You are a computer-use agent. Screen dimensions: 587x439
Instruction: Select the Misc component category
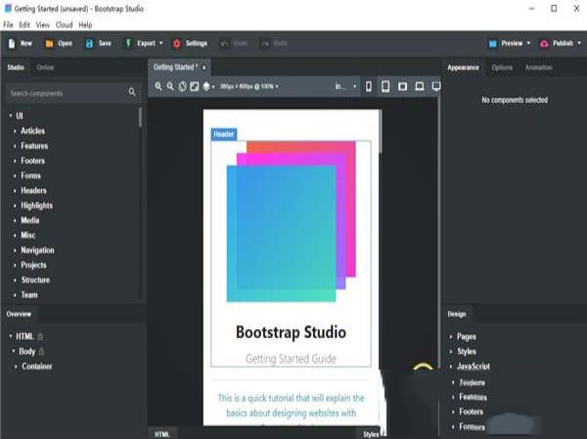tap(28, 235)
